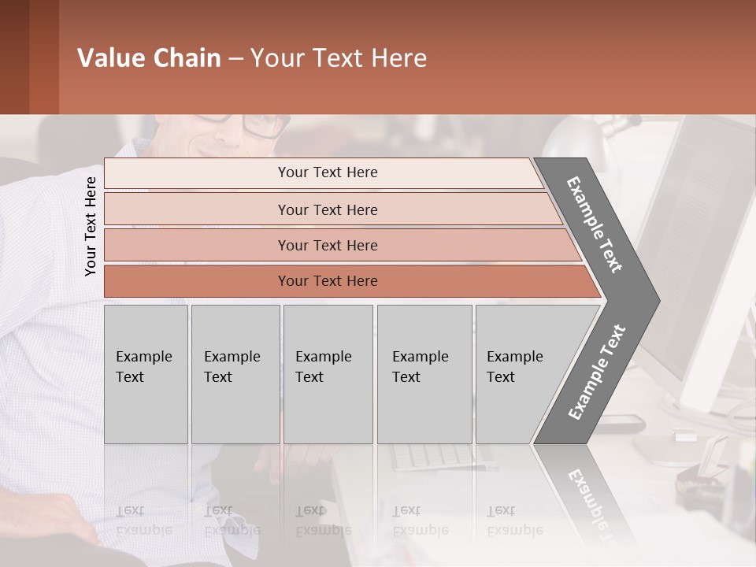Screen dimensions: 756x567
Task: Select the slide title 'Value Chain' text
Action: pyautogui.click(x=149, y=57)
